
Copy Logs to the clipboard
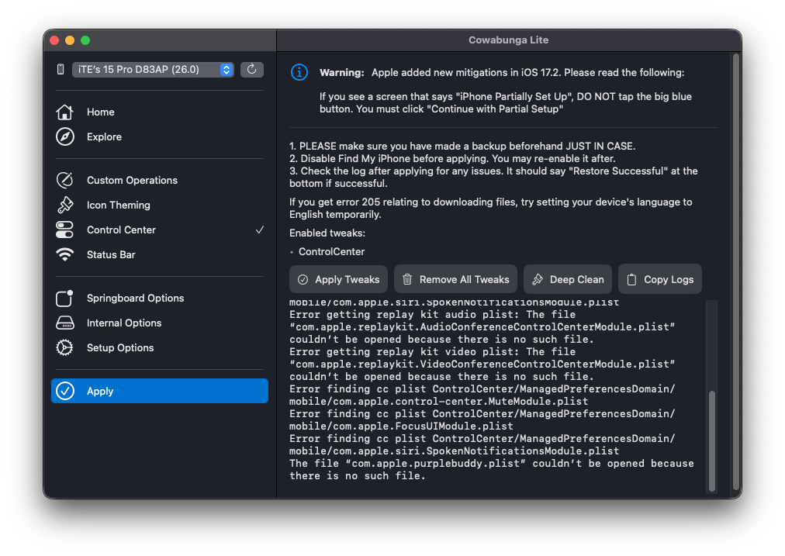coord(660,279)
